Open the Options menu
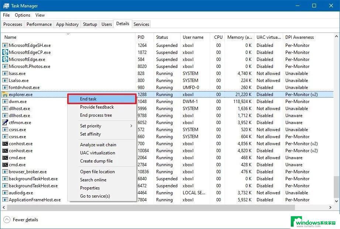The height and width of the screenshot is (229, 340). 23,15
